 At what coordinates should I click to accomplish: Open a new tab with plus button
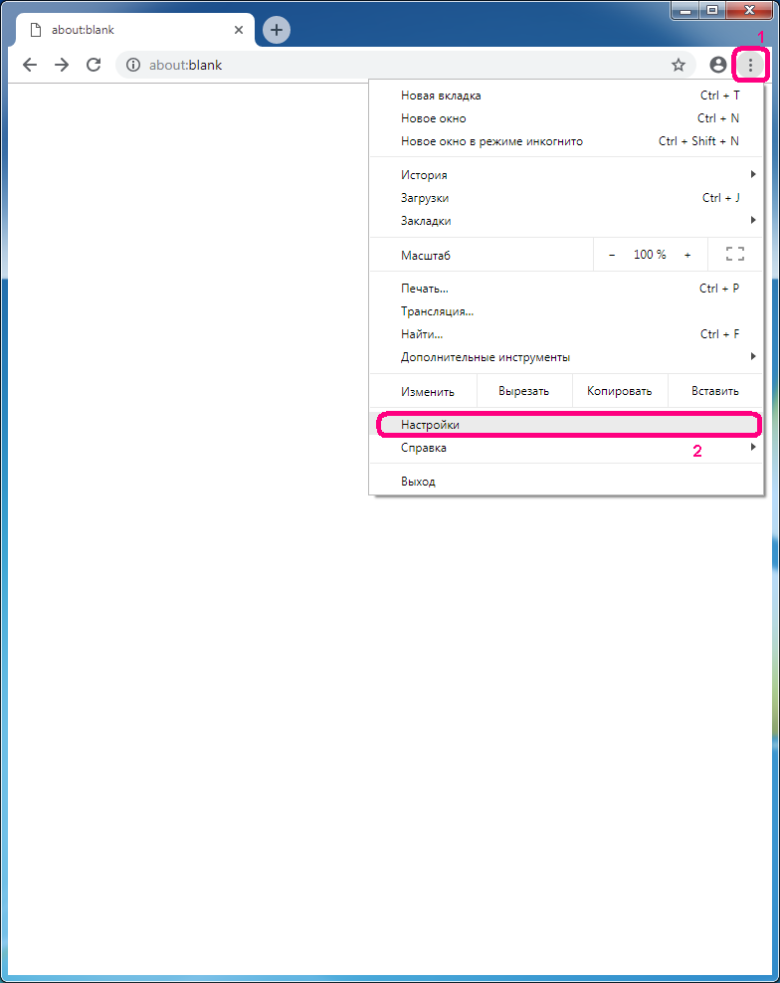click(277, 30)
